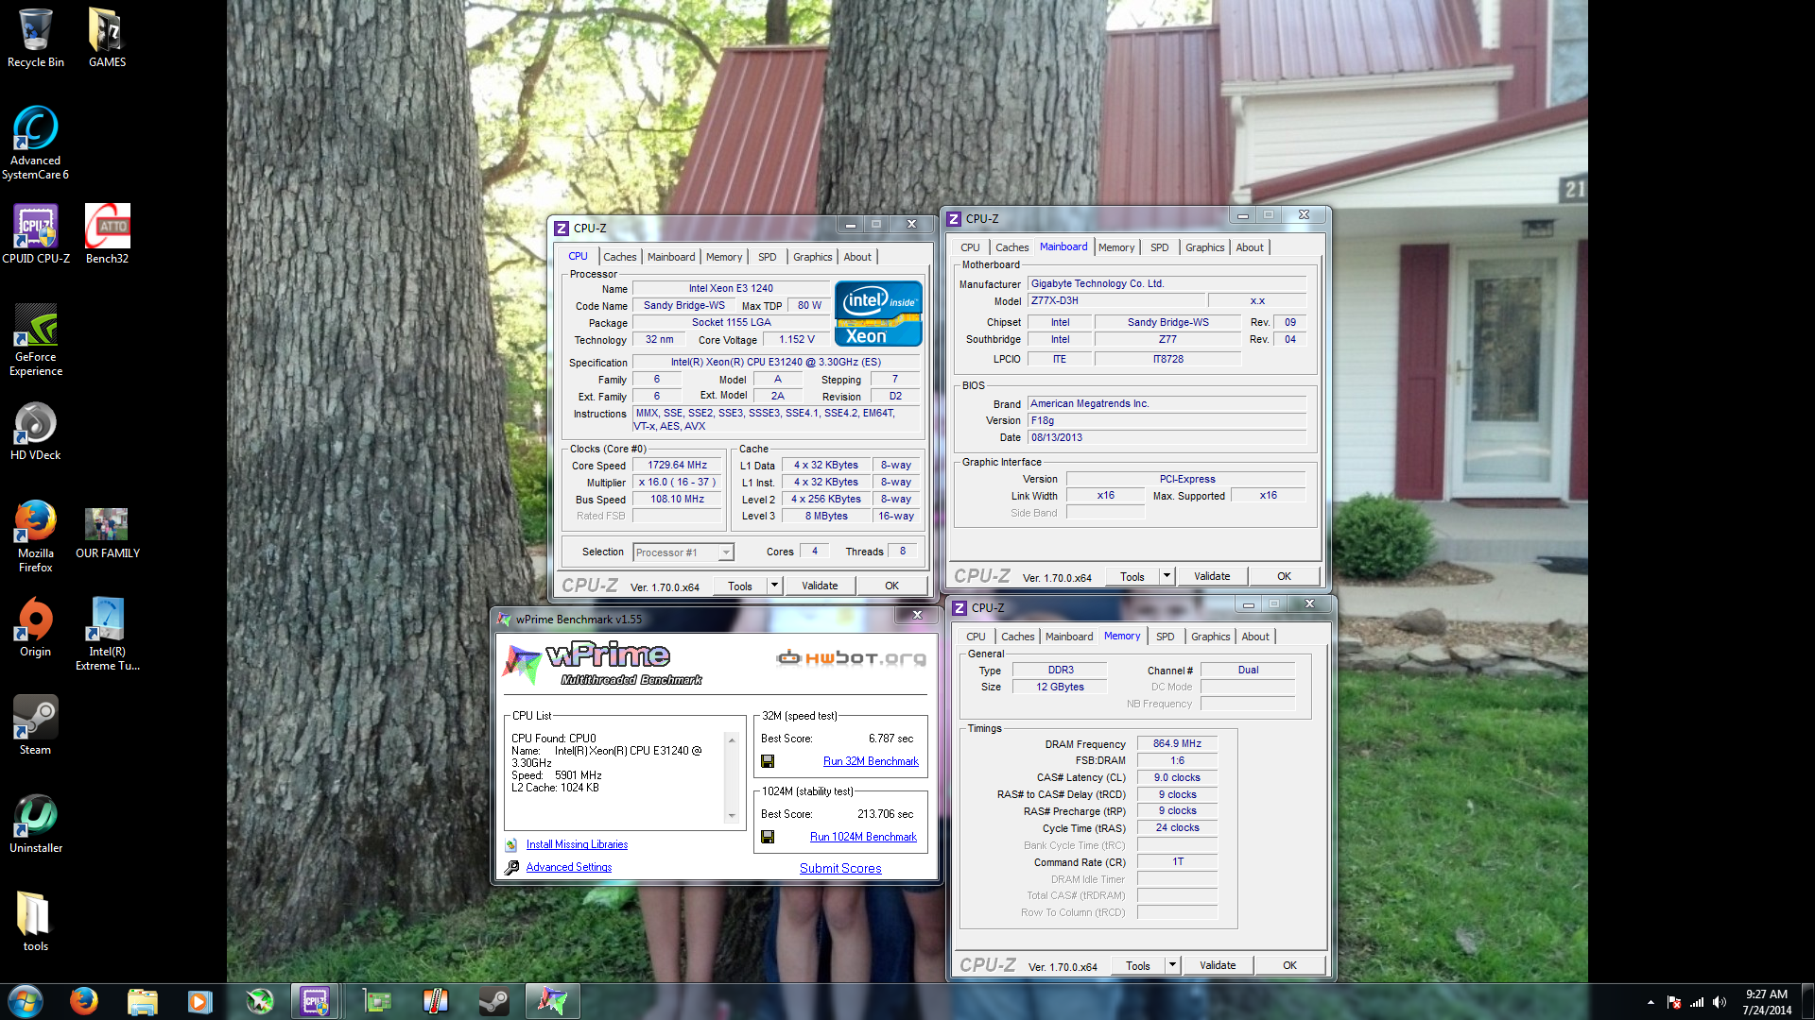The height and width of the screenshot is (1020, 1815).
Task: Switch to Mainboard tab in CPU window
Action: point(671,257)
